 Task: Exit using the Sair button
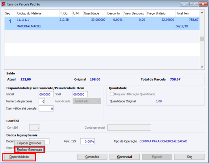coord(189,157)
